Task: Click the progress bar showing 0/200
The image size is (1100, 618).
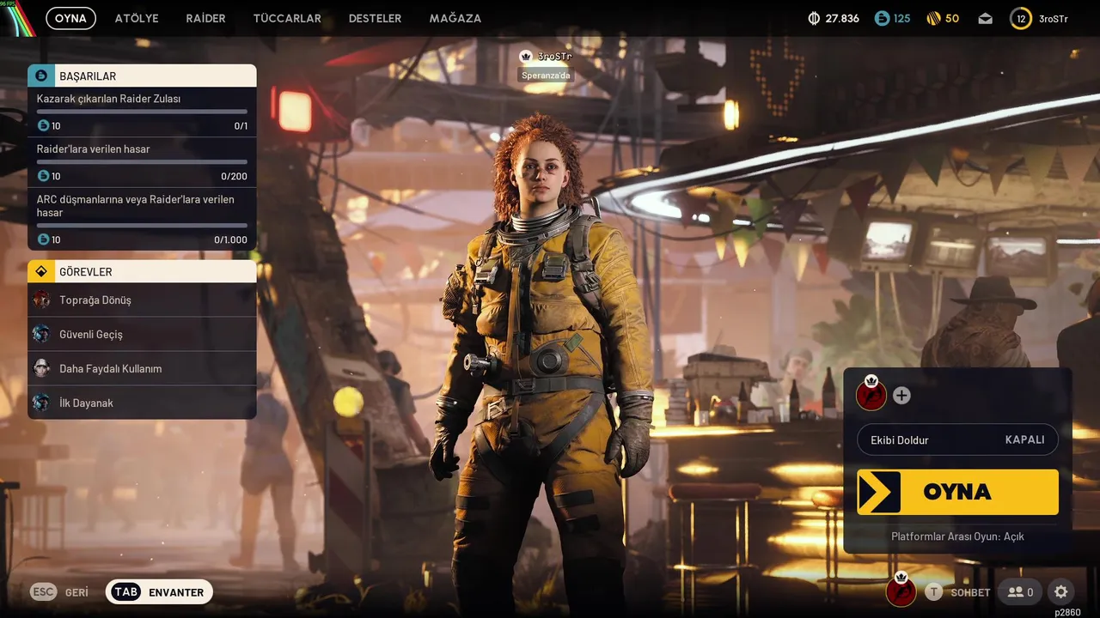Action: [142, 161]
